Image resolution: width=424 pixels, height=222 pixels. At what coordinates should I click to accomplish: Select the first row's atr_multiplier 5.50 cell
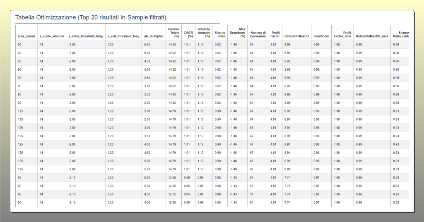pos(147,45)
